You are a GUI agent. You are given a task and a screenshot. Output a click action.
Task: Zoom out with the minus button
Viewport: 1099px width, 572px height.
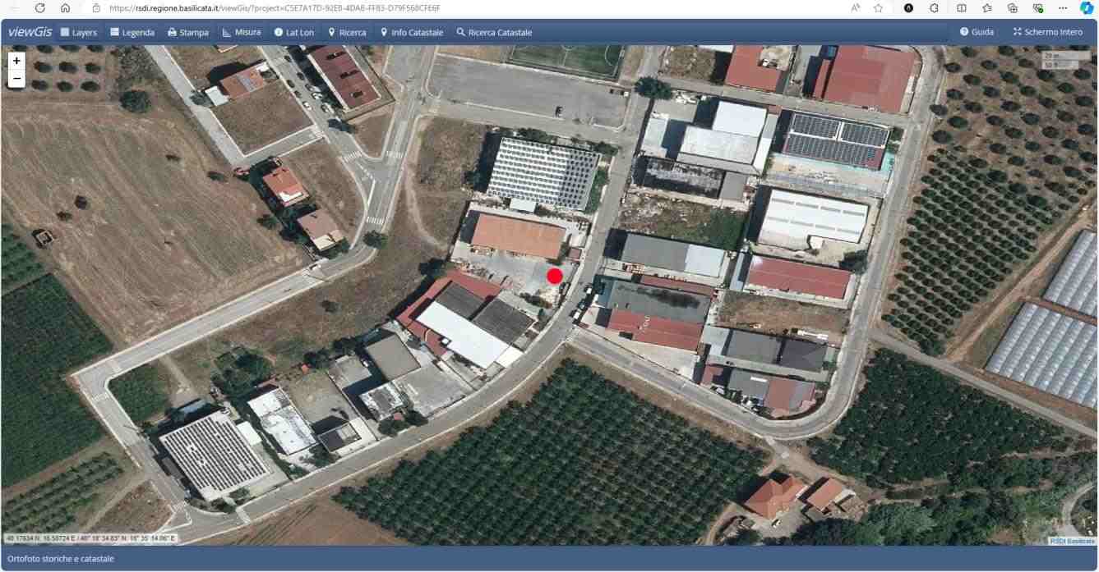(16, 79)
